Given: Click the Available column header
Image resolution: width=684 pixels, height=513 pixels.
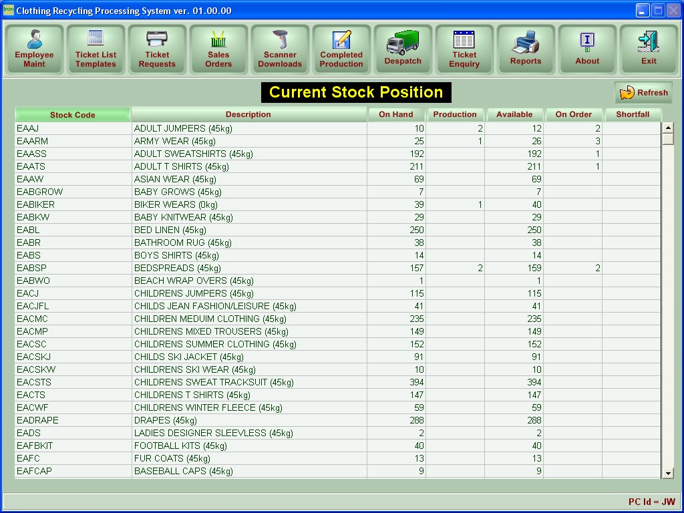Looking at the screenshot, I should [514, 114].
